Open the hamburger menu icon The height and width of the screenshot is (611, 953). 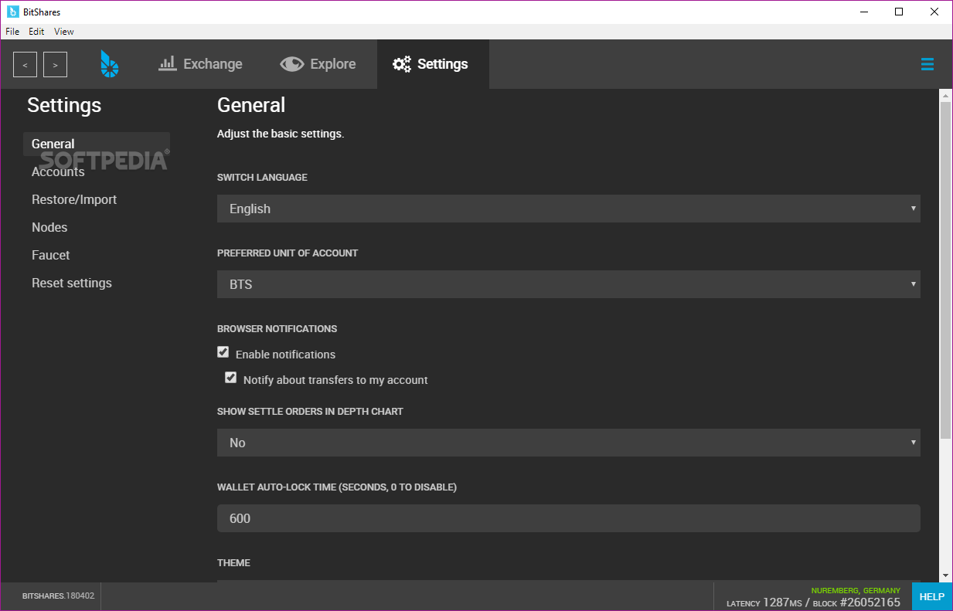(x=927, y=65)
